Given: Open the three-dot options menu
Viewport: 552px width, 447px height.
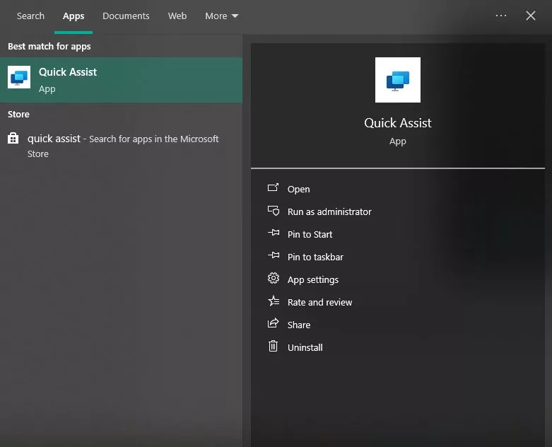Looking at the screenshot, I should pos(500,16).
